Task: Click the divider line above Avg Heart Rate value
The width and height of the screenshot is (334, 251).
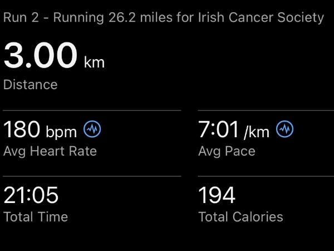Action: point(92,110)
